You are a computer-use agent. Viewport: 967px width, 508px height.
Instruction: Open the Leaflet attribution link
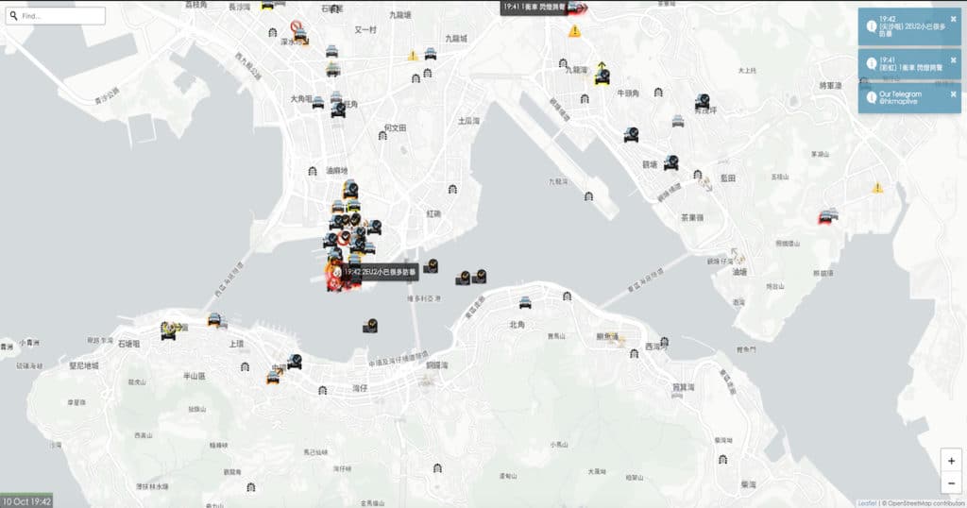[x=866, y=502]
